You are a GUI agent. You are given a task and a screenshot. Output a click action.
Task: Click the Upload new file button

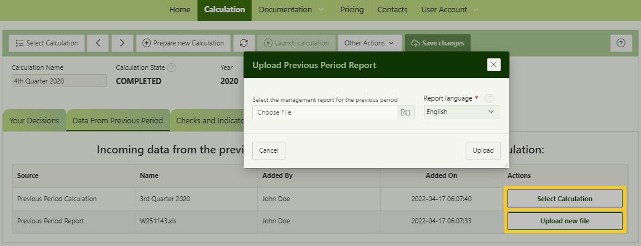(x=565, y=221)
